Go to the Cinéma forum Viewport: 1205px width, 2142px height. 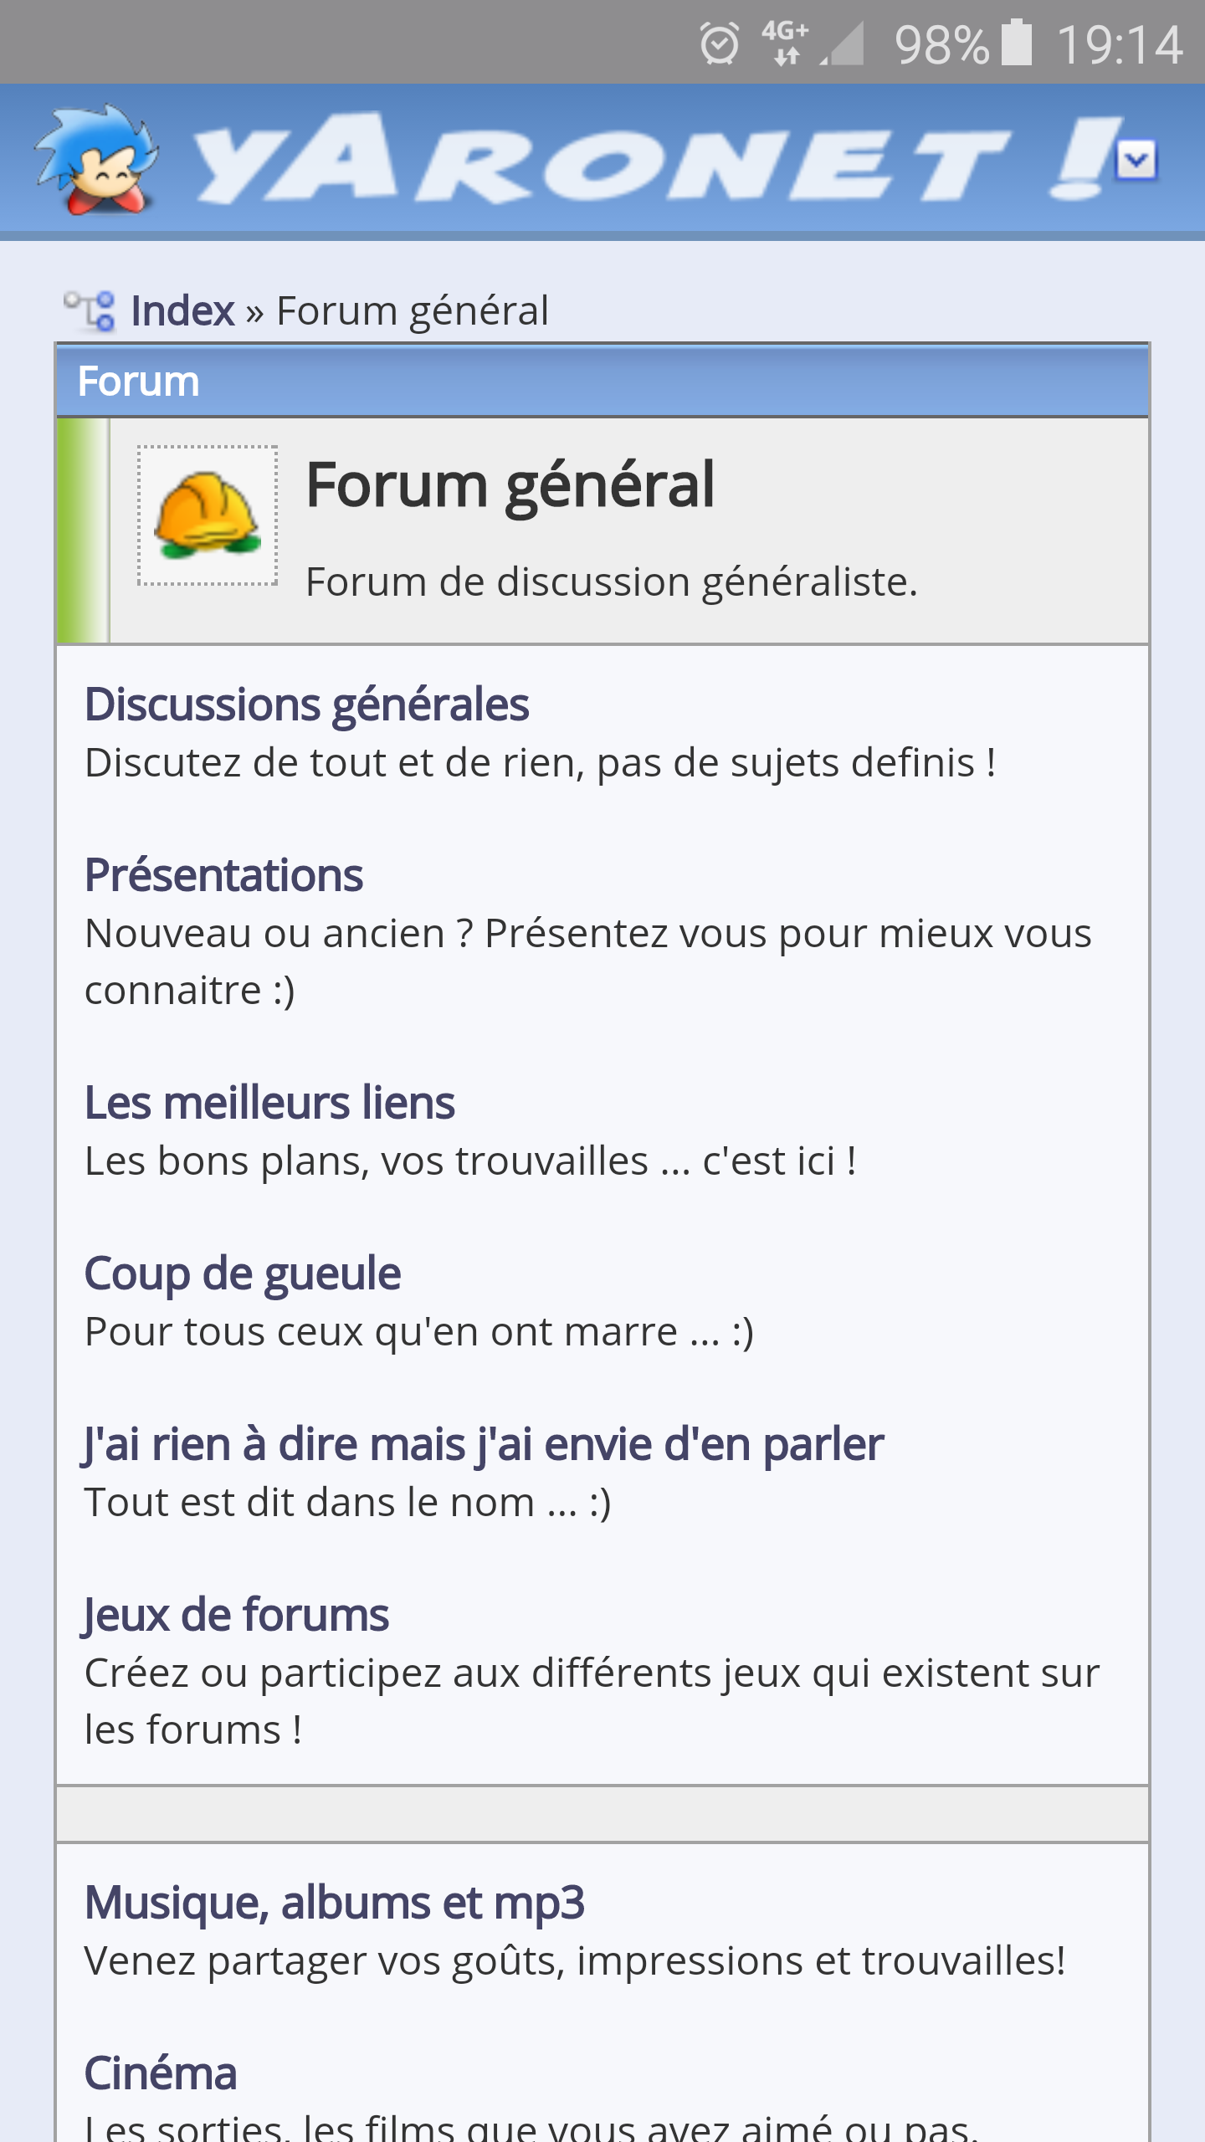(161, 2073)
